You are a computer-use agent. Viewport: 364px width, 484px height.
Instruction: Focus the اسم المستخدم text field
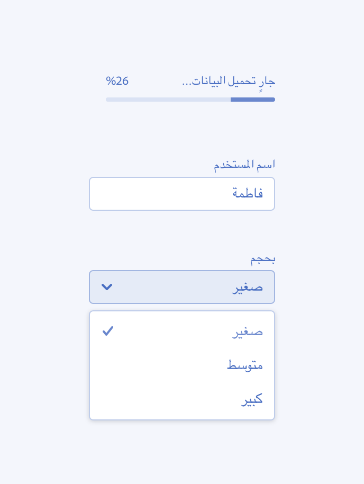(182, 194)
